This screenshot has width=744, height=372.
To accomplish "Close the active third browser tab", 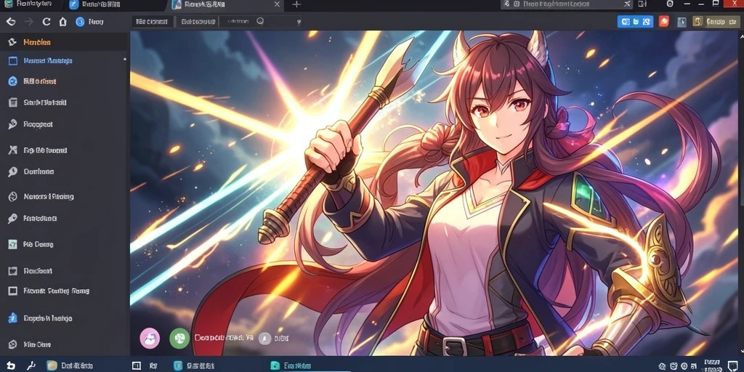I will (x=277, y=4).
